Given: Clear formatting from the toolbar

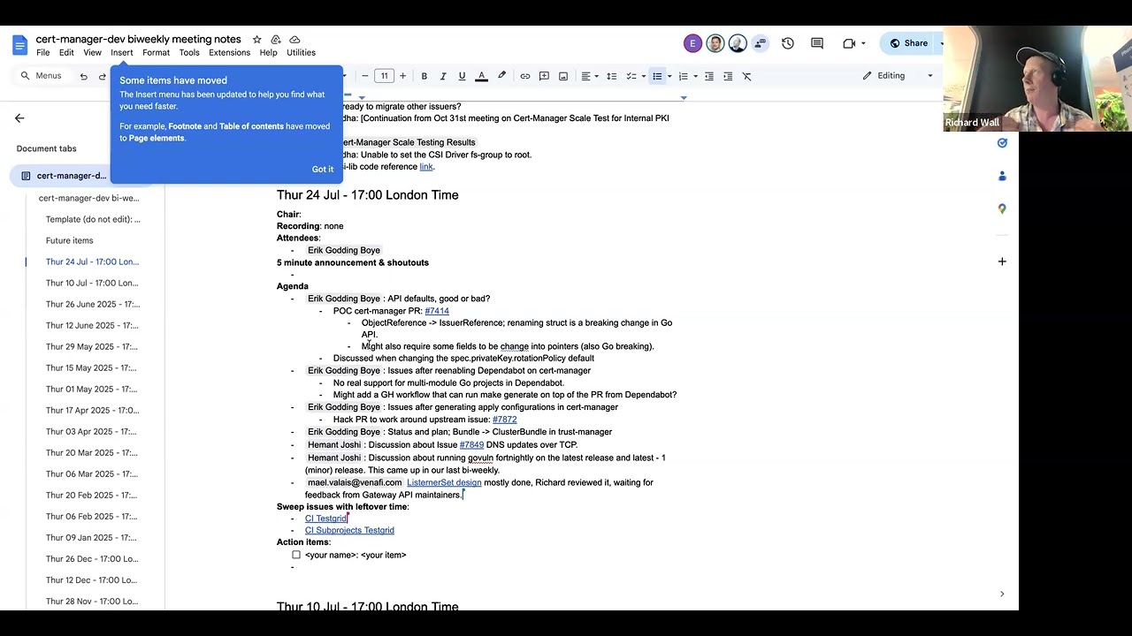Looking at the screenshot, I should coord(746,76).
